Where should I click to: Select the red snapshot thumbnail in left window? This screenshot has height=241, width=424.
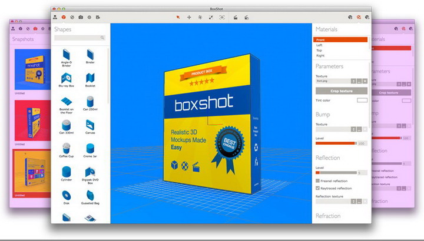(33, 120)
